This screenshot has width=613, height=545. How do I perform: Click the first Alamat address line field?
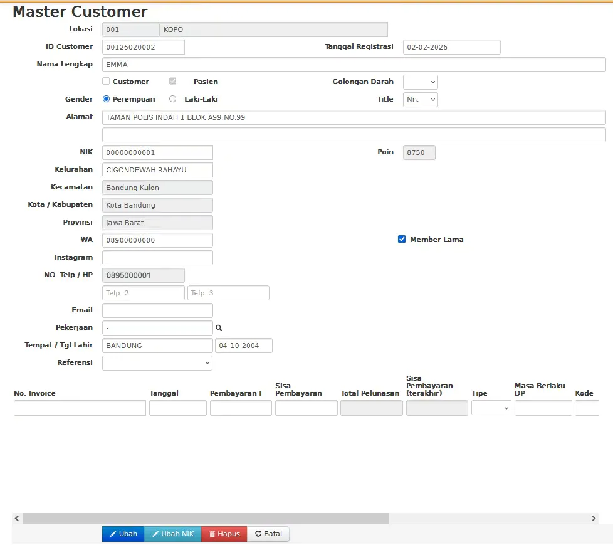pyautogui.click(x=354, y=117)
